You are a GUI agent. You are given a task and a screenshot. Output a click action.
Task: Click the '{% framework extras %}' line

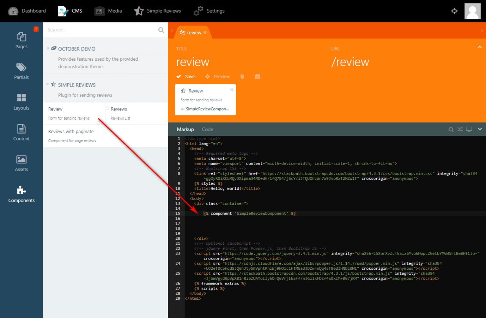(220, 283)
